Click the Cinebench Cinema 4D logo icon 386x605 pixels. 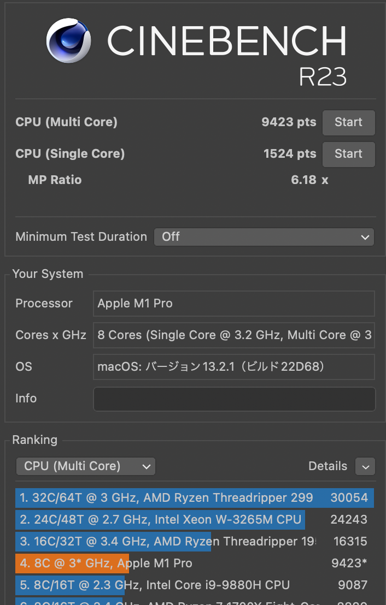click(68, 40)
